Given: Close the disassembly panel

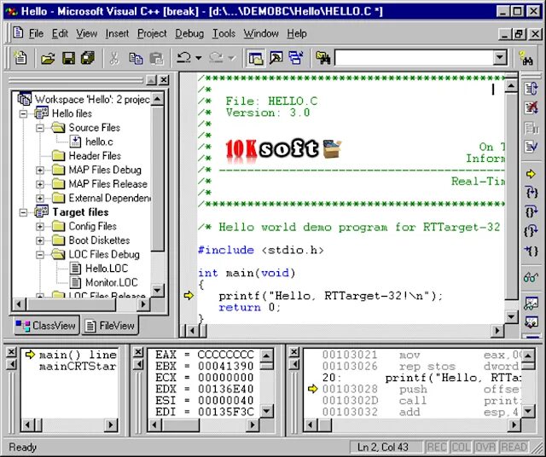Looking at the screenshot, I should pyautogui.click(x=293, y=352).
